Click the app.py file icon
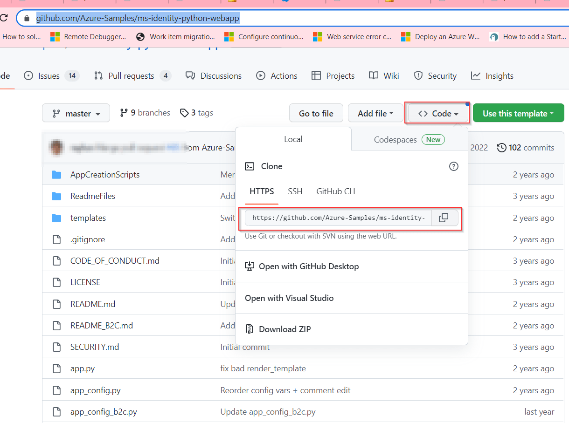Viewport: 569px width, 423px height. [x=56, y=368]
